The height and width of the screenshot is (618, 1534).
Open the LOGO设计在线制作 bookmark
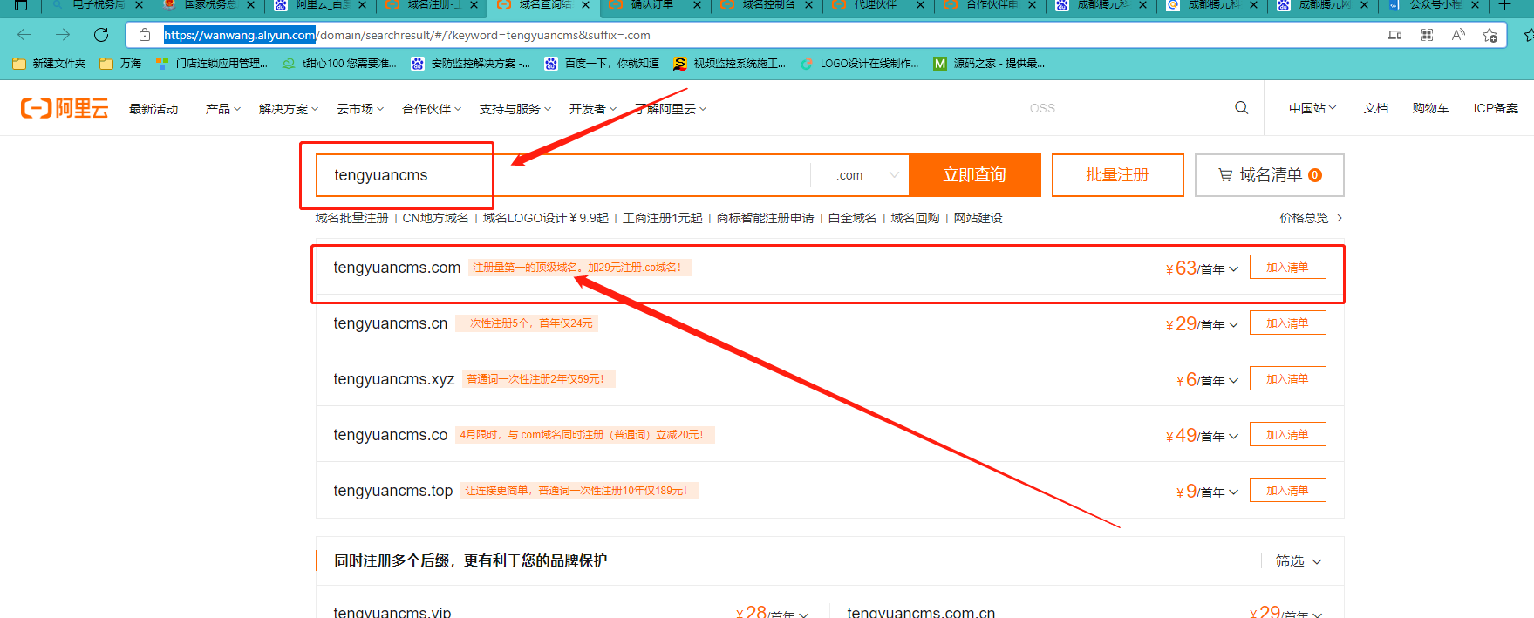tap(859, 64)
